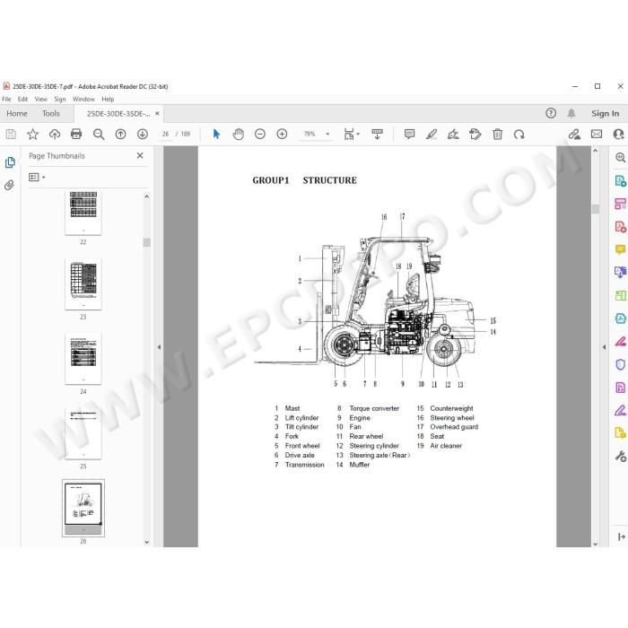
Task: Zoom out with minus icon
Action: click(260, 135)
